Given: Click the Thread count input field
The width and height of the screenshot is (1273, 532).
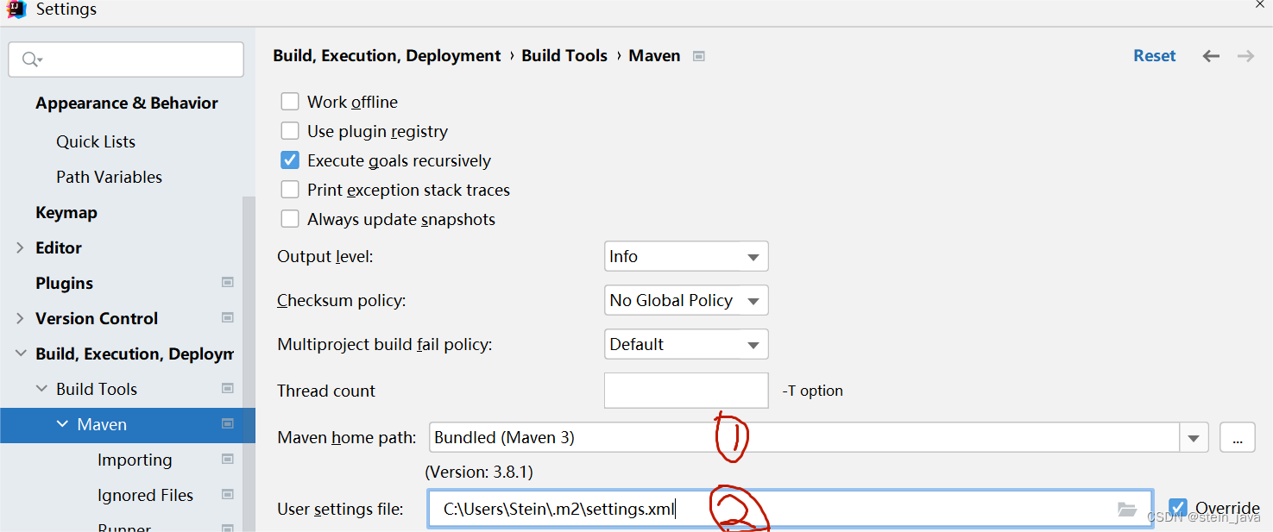Looking at the screenshot, I should click(686, 391).
